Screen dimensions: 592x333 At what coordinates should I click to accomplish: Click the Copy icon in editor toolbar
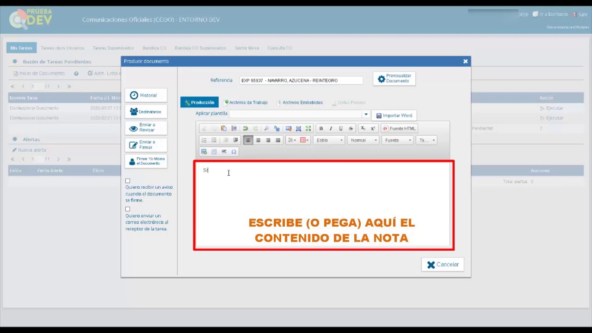(x=214, y=129)
